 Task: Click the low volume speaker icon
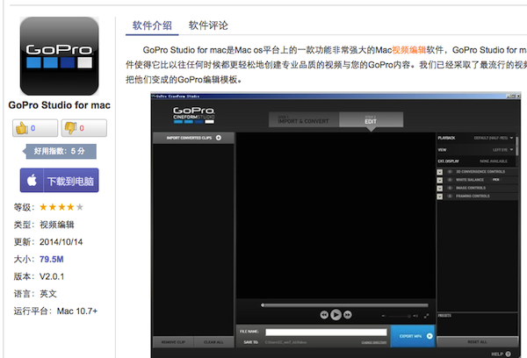[384, 316]
